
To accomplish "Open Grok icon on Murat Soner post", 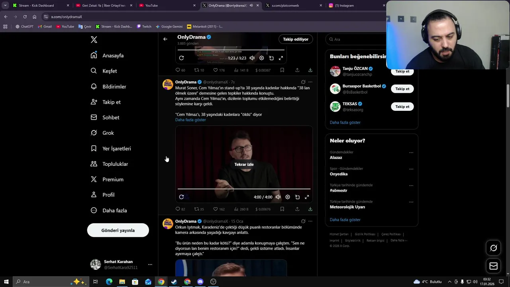I will point(303,82).
